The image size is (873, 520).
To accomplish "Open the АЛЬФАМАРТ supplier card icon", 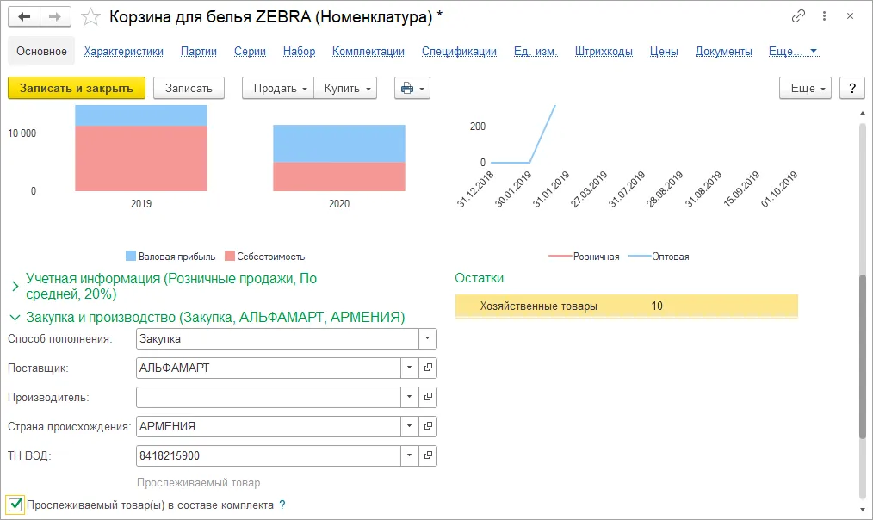I will (x=428, y=368).
